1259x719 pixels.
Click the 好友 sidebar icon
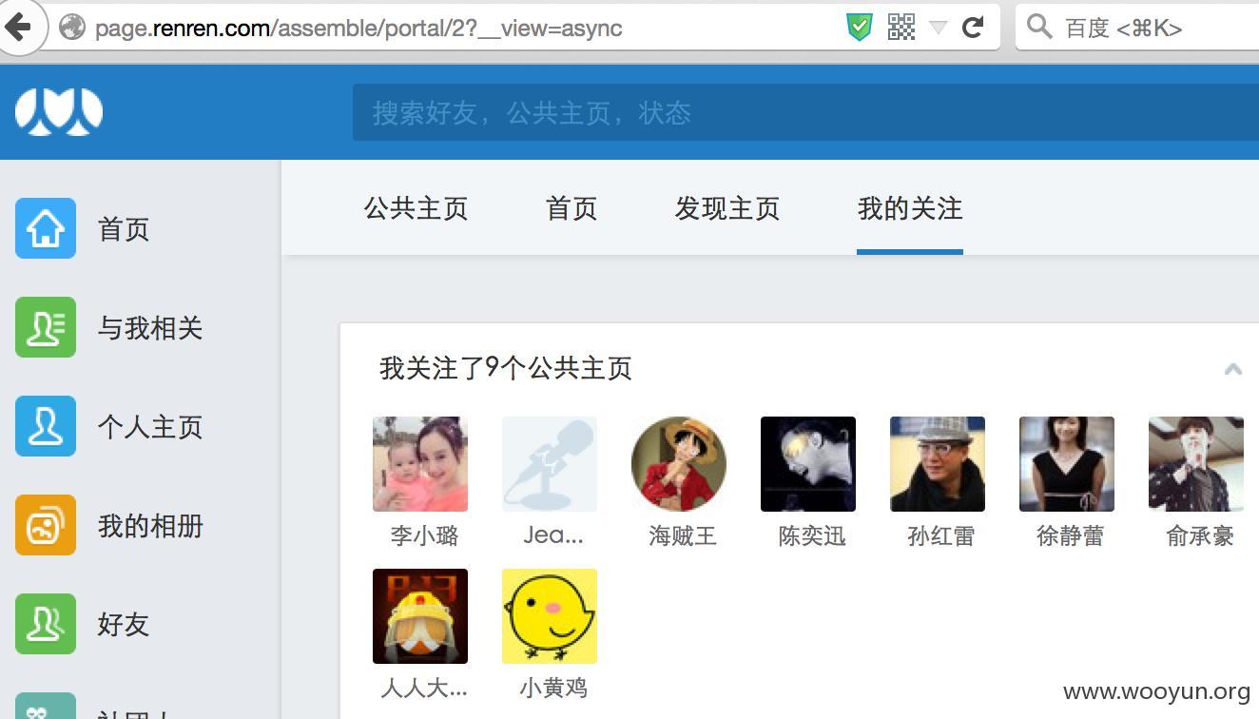click(46, 624)
